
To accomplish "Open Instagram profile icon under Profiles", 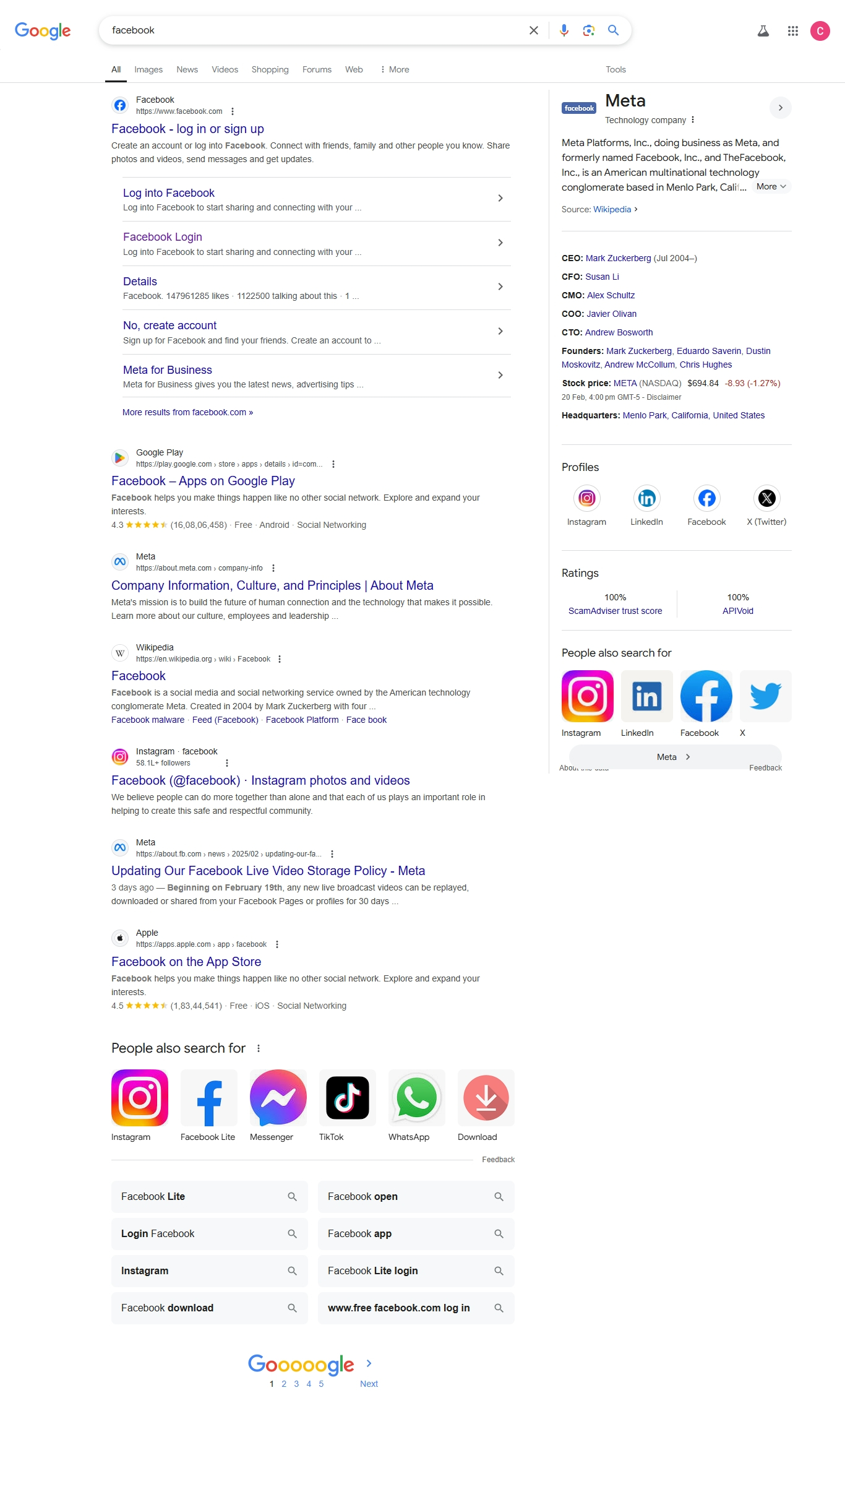I will (586, 498).
